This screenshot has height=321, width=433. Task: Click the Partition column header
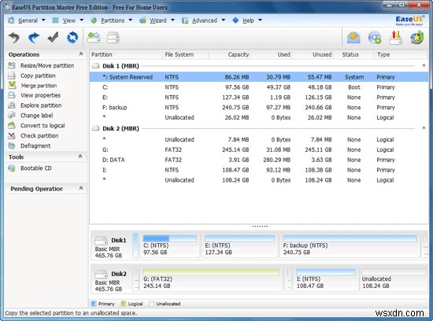click(126, 54)
